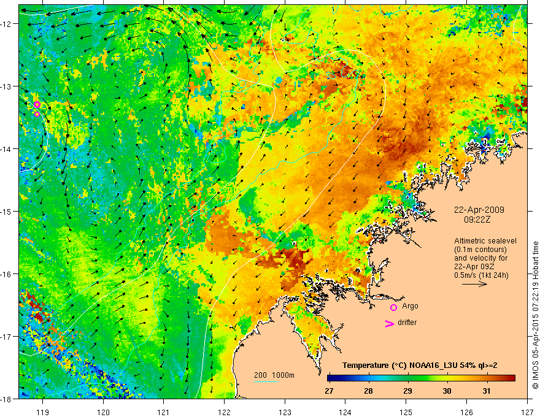Click the '125' longitude axis label
The width and height of the screenshot is (540, 417).
pos(406,412)
